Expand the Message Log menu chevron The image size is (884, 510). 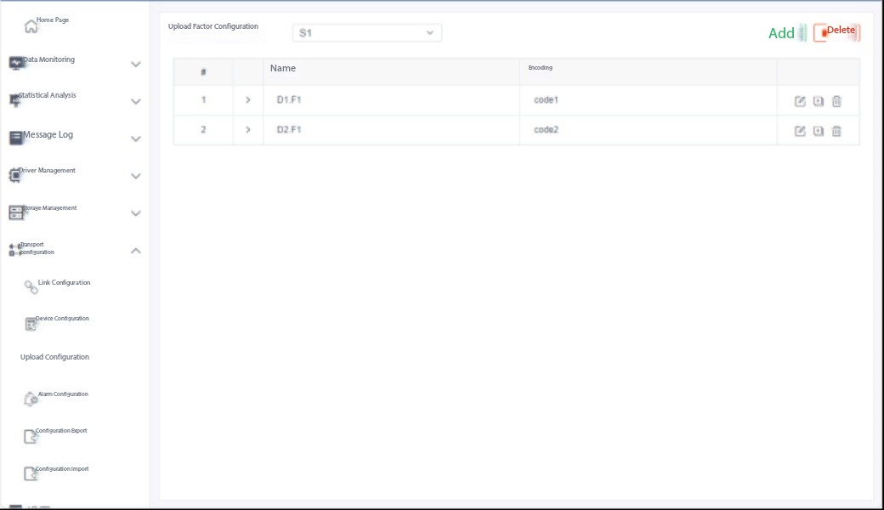coord(136,139)
